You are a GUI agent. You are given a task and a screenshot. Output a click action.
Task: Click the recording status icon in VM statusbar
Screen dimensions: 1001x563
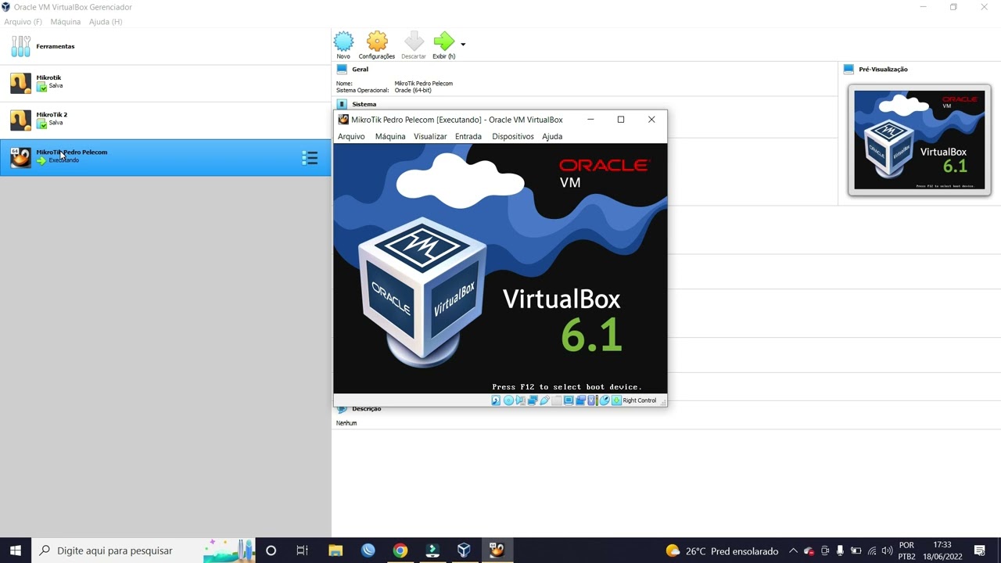pos(580,400)
